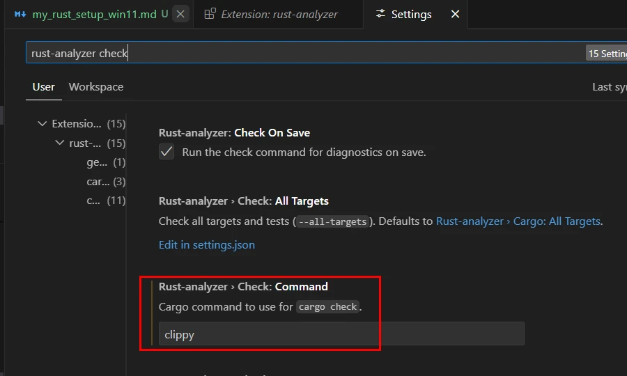Collapse the rust-... (15) tree node
Image resolution: width=627 pixels, height=376 pixels.
click(x=60, y=143)
